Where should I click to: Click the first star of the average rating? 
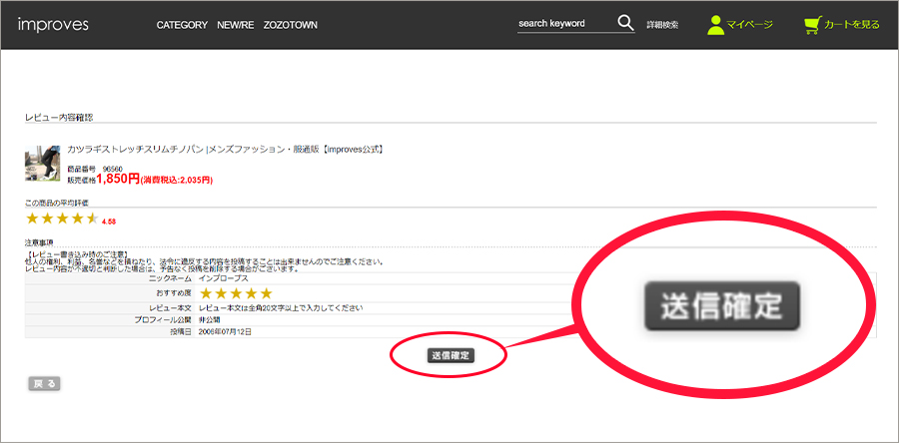pyautogui.click(x=32, y=219)
